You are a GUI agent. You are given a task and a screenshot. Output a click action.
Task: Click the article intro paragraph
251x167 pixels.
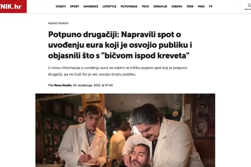tap(118, 71)
